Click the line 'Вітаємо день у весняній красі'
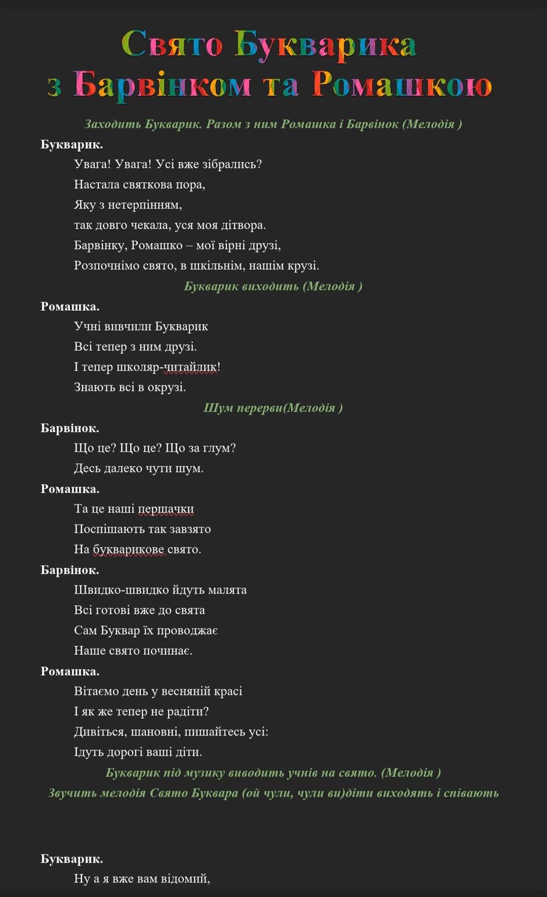 click(158, 692)
